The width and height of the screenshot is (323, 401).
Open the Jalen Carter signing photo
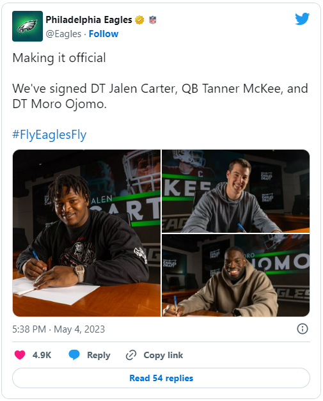86,233
